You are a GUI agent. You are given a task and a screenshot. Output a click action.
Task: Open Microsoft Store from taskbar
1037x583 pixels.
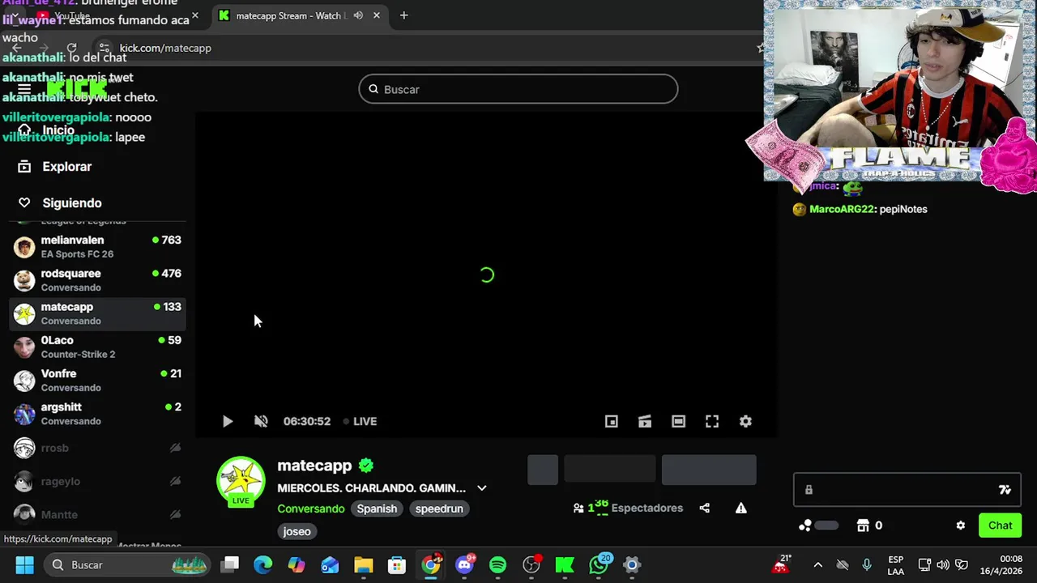click(x=397, y=564)
